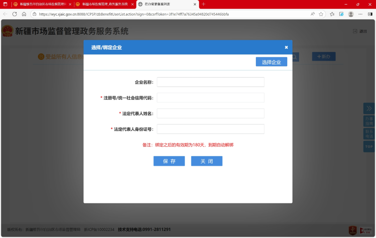Click the 选择企业 button
The height and width of the screenshot is (238, 376).
(271, 62)
